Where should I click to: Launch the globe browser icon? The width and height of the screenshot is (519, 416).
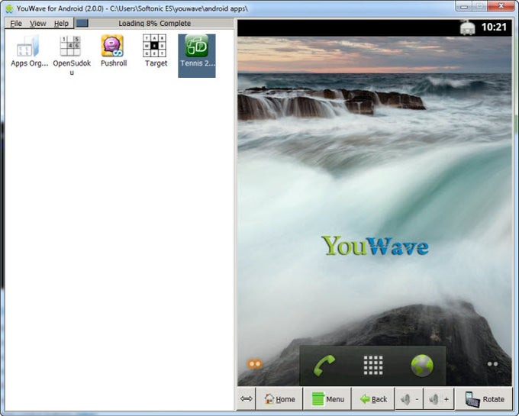tap(422, 366)
